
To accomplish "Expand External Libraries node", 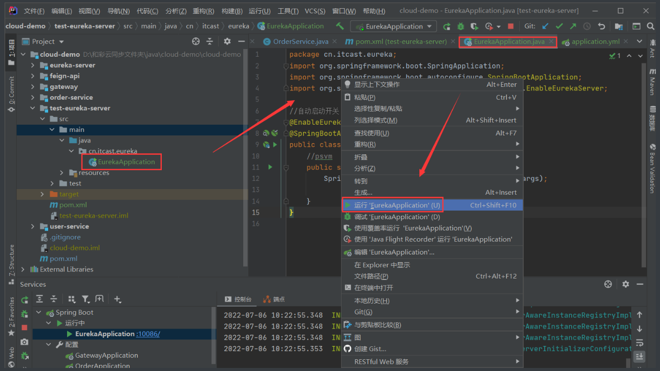I will [23, 269].
